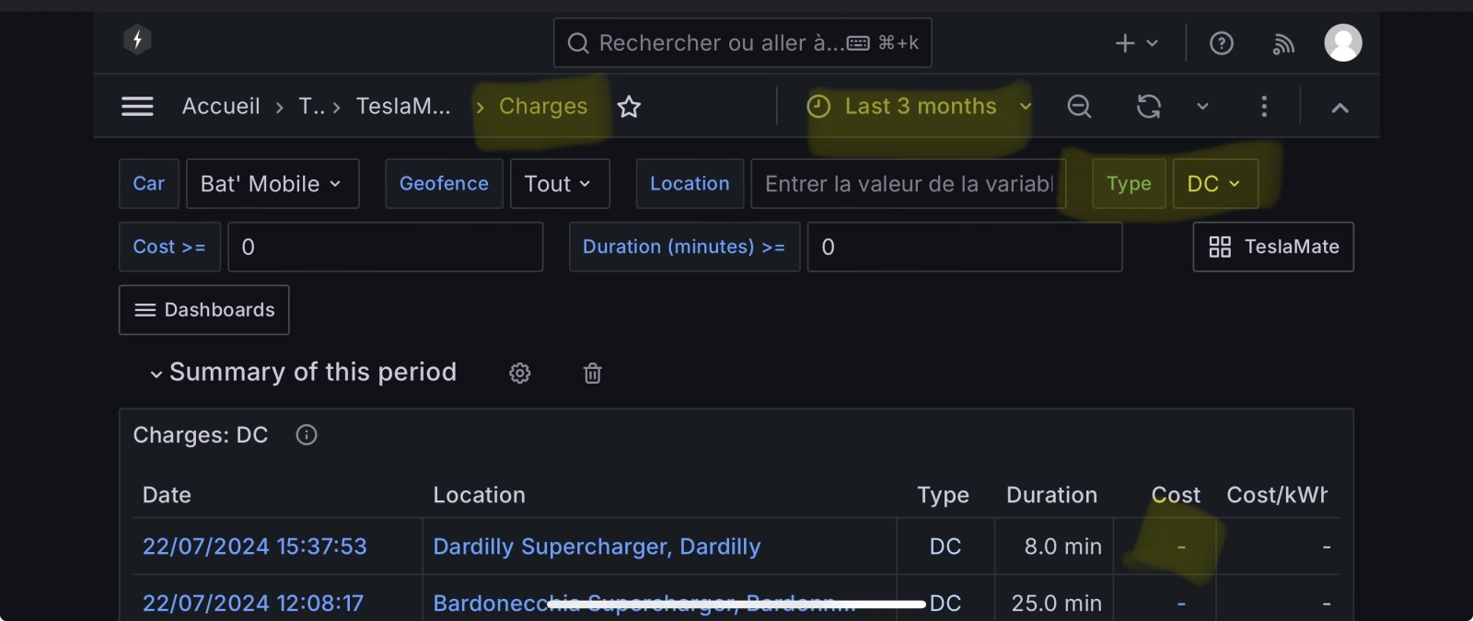Click the Location variable input field
Viewport: 1473px width, 621px height.
click(909, 183)
